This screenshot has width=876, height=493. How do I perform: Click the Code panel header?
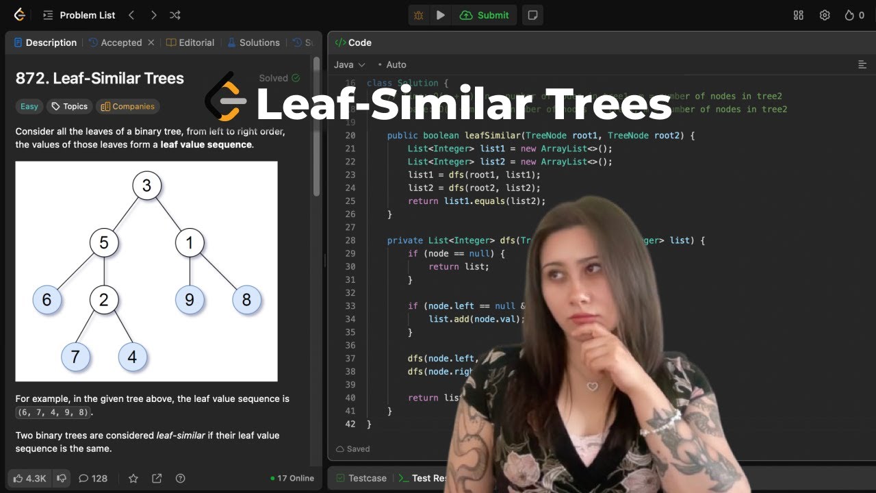pyautogui.click(x=353, y=42)
